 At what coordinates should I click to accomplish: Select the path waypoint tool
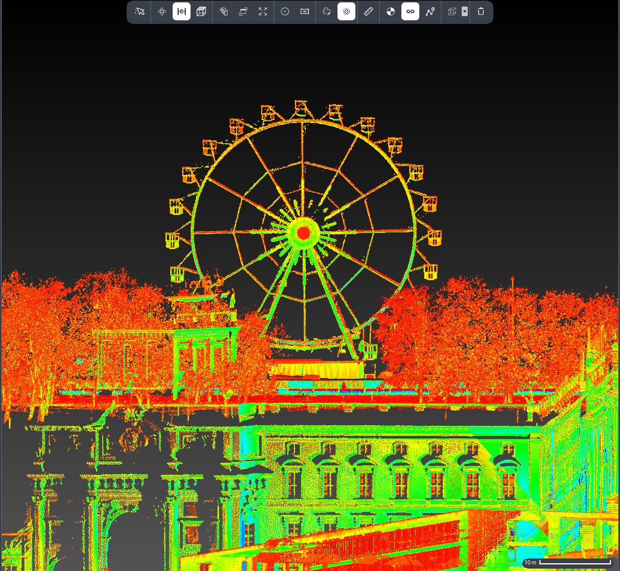(x=430, y=11)
